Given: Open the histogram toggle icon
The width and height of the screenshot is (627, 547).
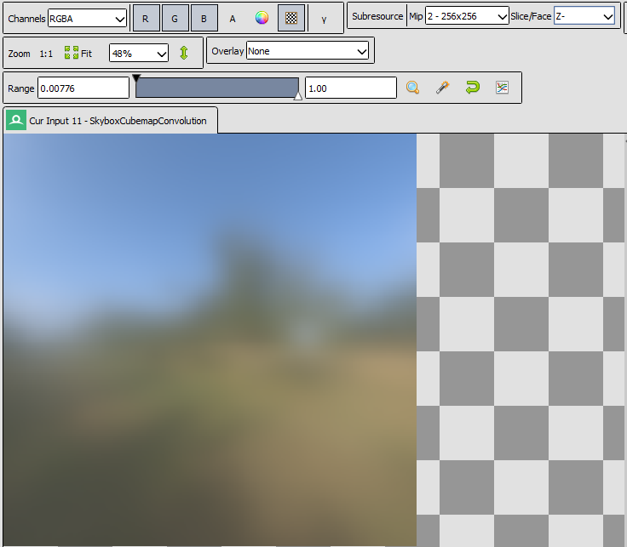Looking at the screenshot, I should (502, 88).
